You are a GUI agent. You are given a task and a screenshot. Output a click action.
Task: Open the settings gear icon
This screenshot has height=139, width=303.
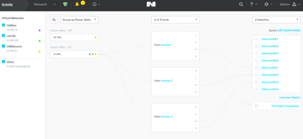(266, 4)
